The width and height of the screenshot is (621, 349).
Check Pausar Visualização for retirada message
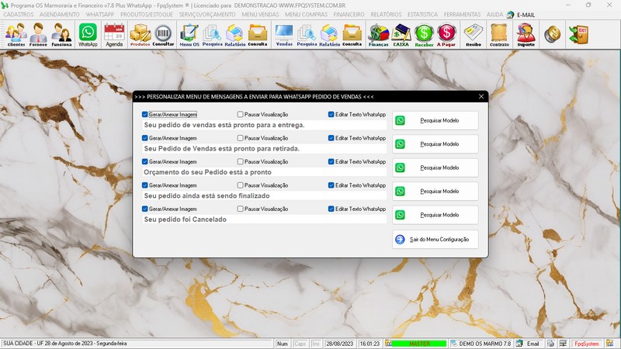(240, 138)
